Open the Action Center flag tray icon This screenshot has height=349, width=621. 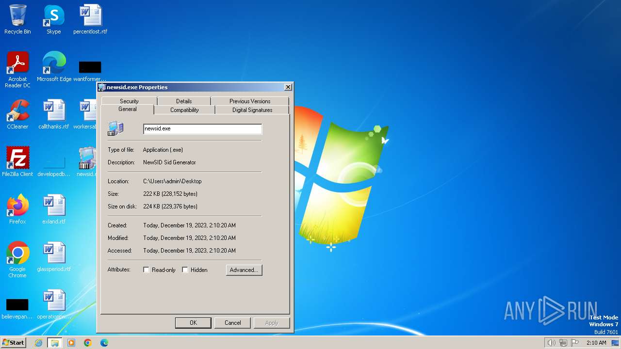pos(575,343)
